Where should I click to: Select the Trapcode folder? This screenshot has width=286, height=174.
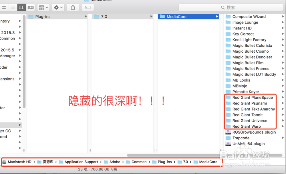255,138
